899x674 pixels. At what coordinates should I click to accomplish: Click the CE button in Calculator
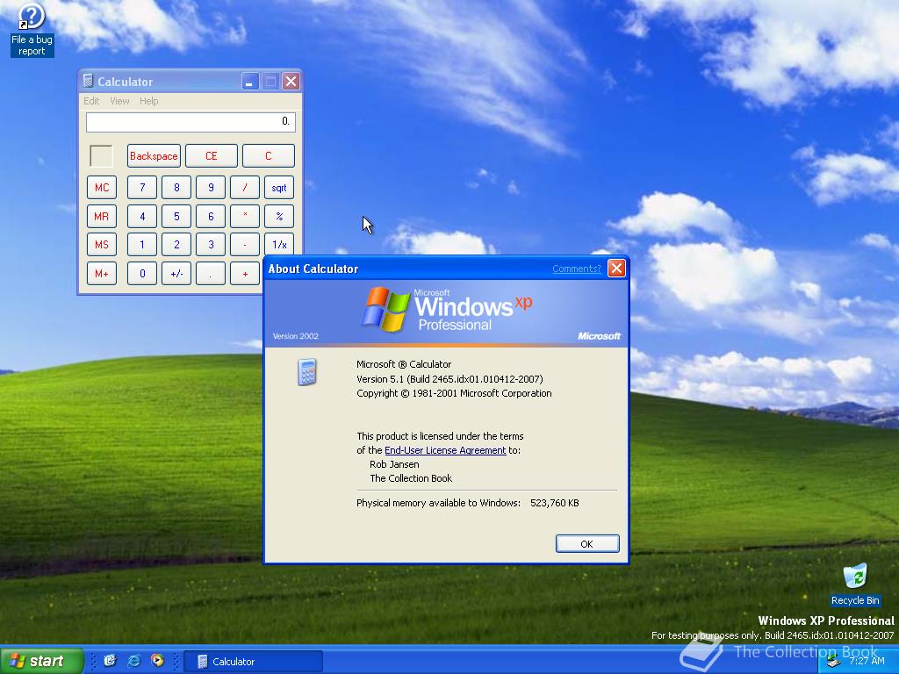(x=211, y=156)
